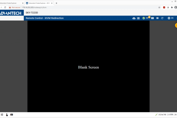Viewport: 177px width, 118px height.
Task: Open the orange notification badge above OK
Action: click(x=149, y=17)
